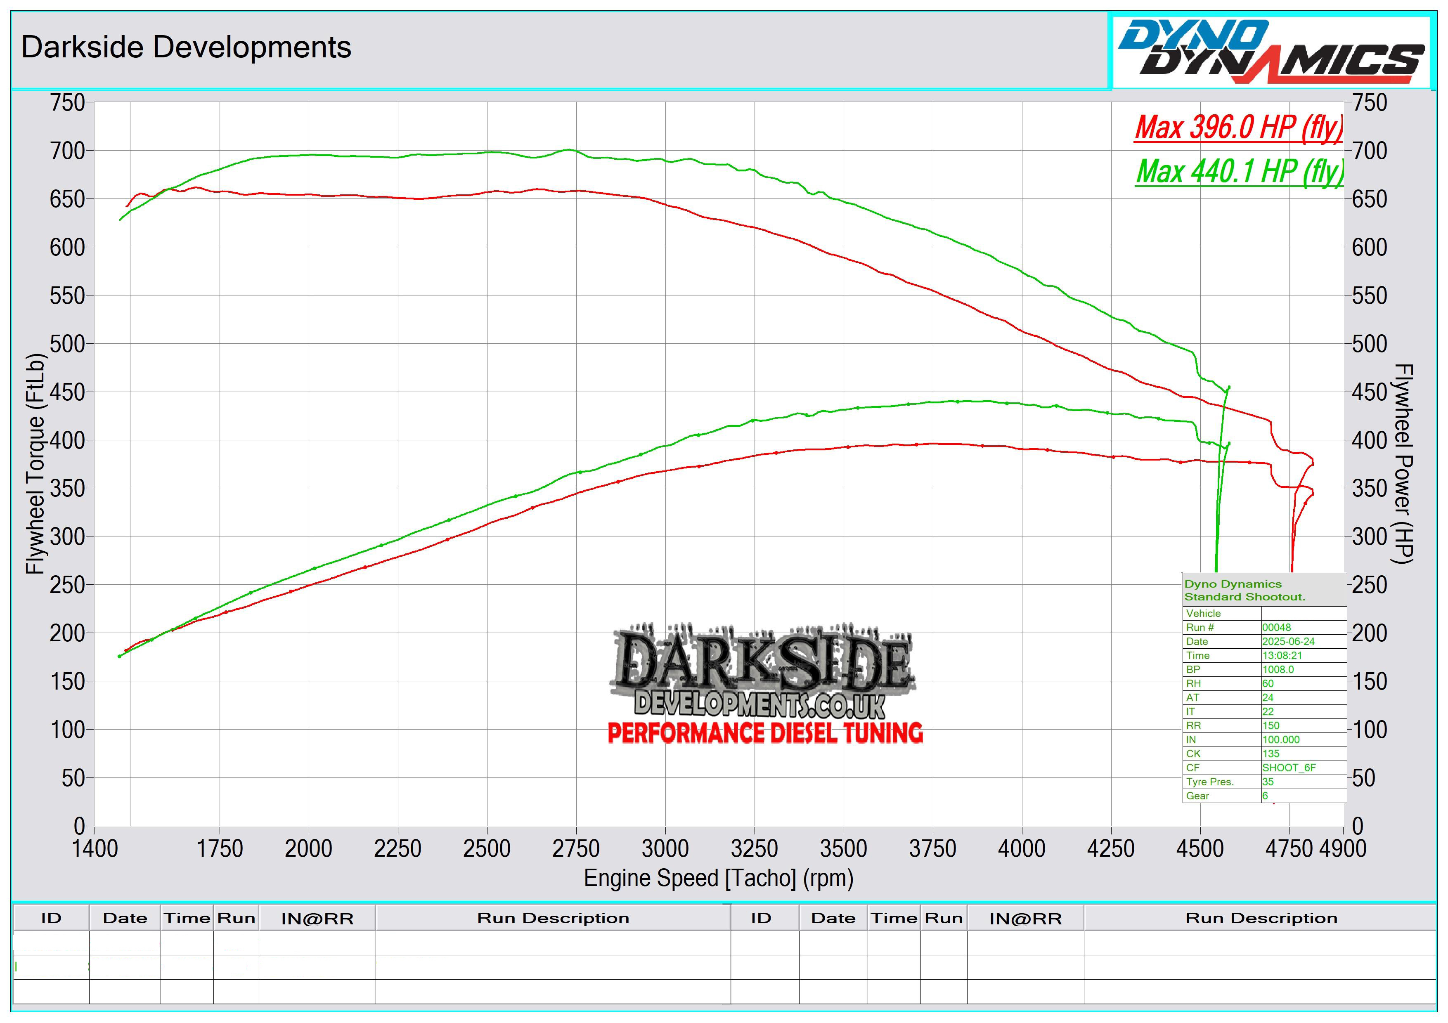Click 'Run' column header in left run table
This screenshot has height=1023, width=1448.
(236, 918)
